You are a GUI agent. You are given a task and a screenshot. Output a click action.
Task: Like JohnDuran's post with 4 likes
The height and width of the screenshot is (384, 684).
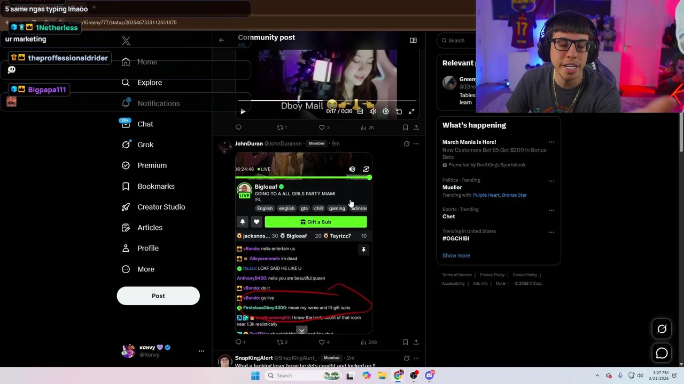(324, 342)
